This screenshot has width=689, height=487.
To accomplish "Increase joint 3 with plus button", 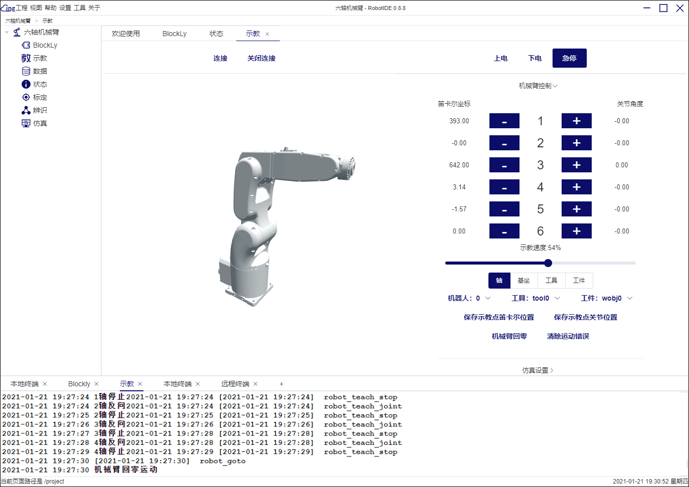I will (x=576, y=165).
